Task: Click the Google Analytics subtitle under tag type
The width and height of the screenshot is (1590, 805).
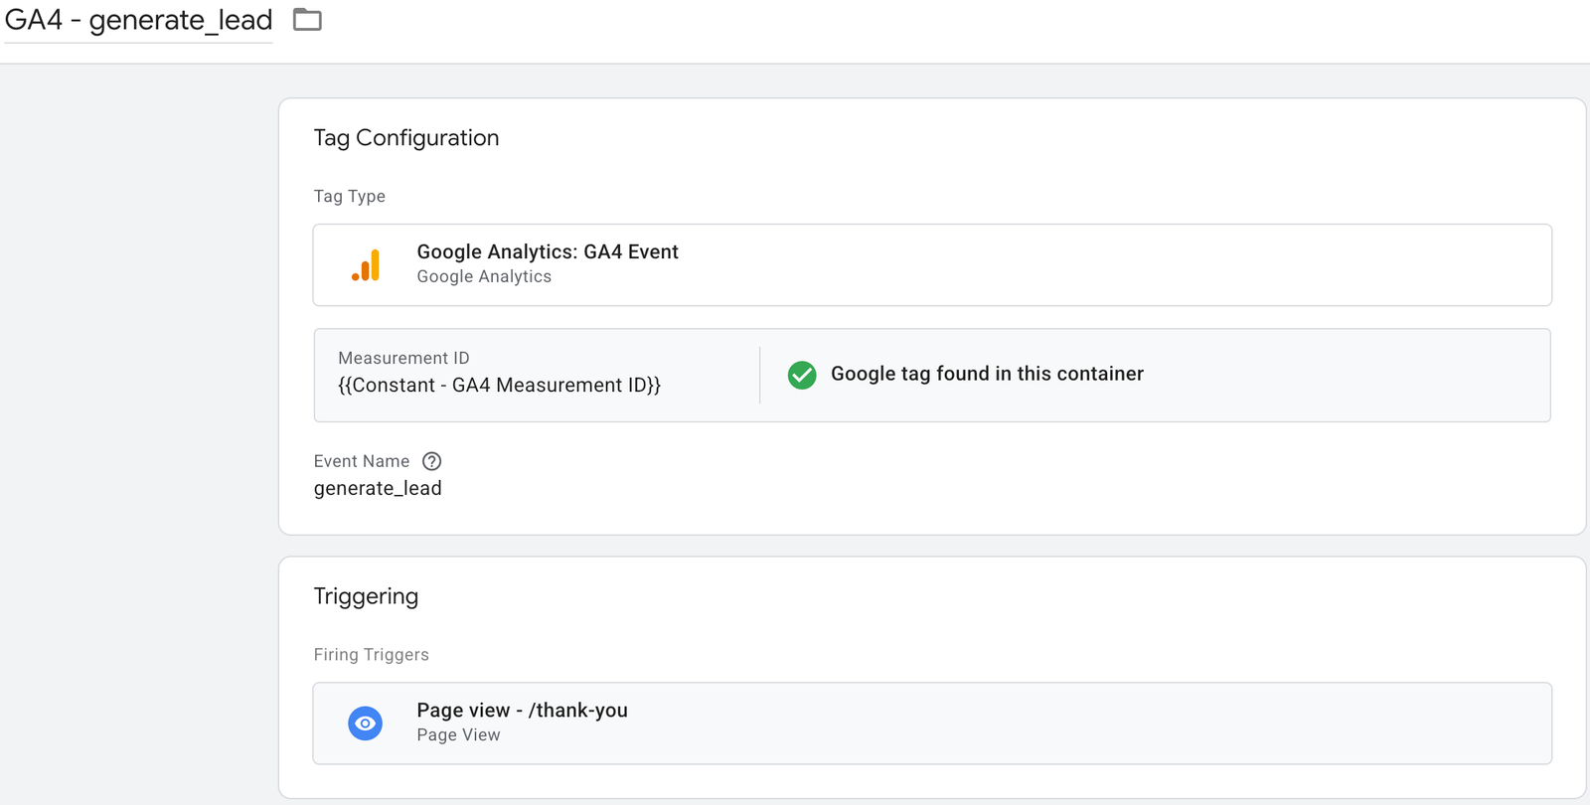Action: coord(484,276)
